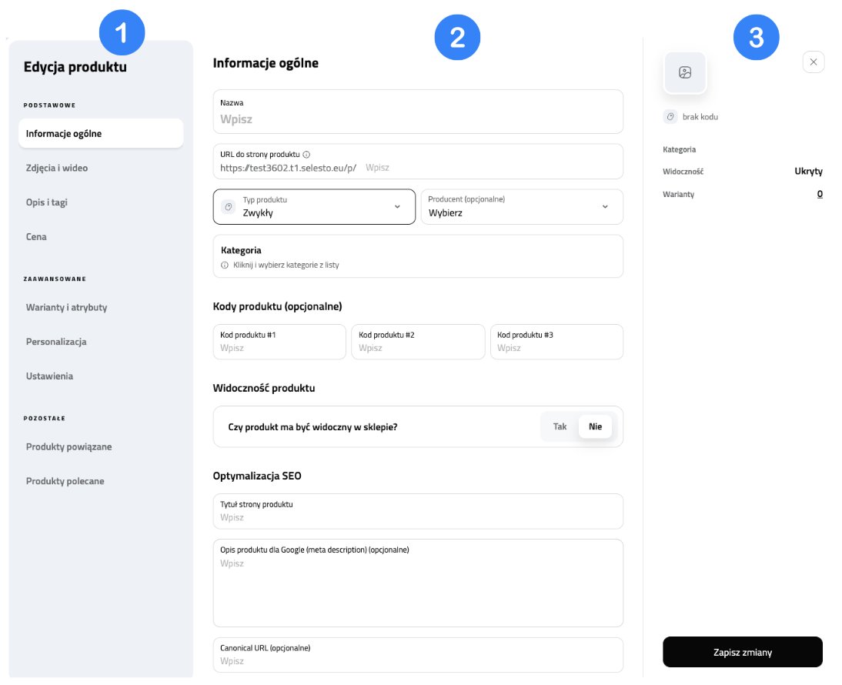
Task: Set product visibility to Tak
Action: coord(560,426)
